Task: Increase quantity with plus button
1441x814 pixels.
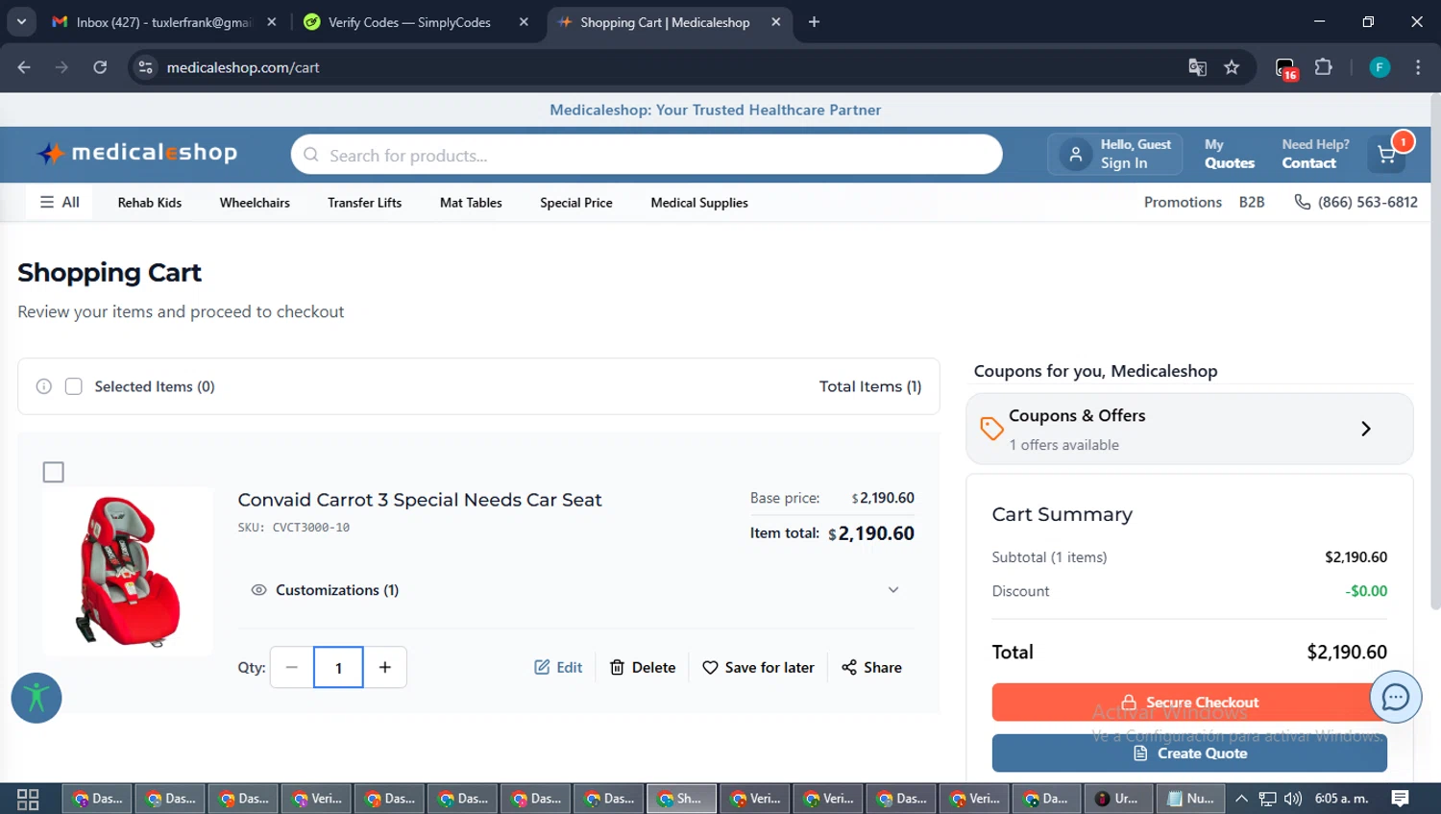Action: [x=385, y=667]
